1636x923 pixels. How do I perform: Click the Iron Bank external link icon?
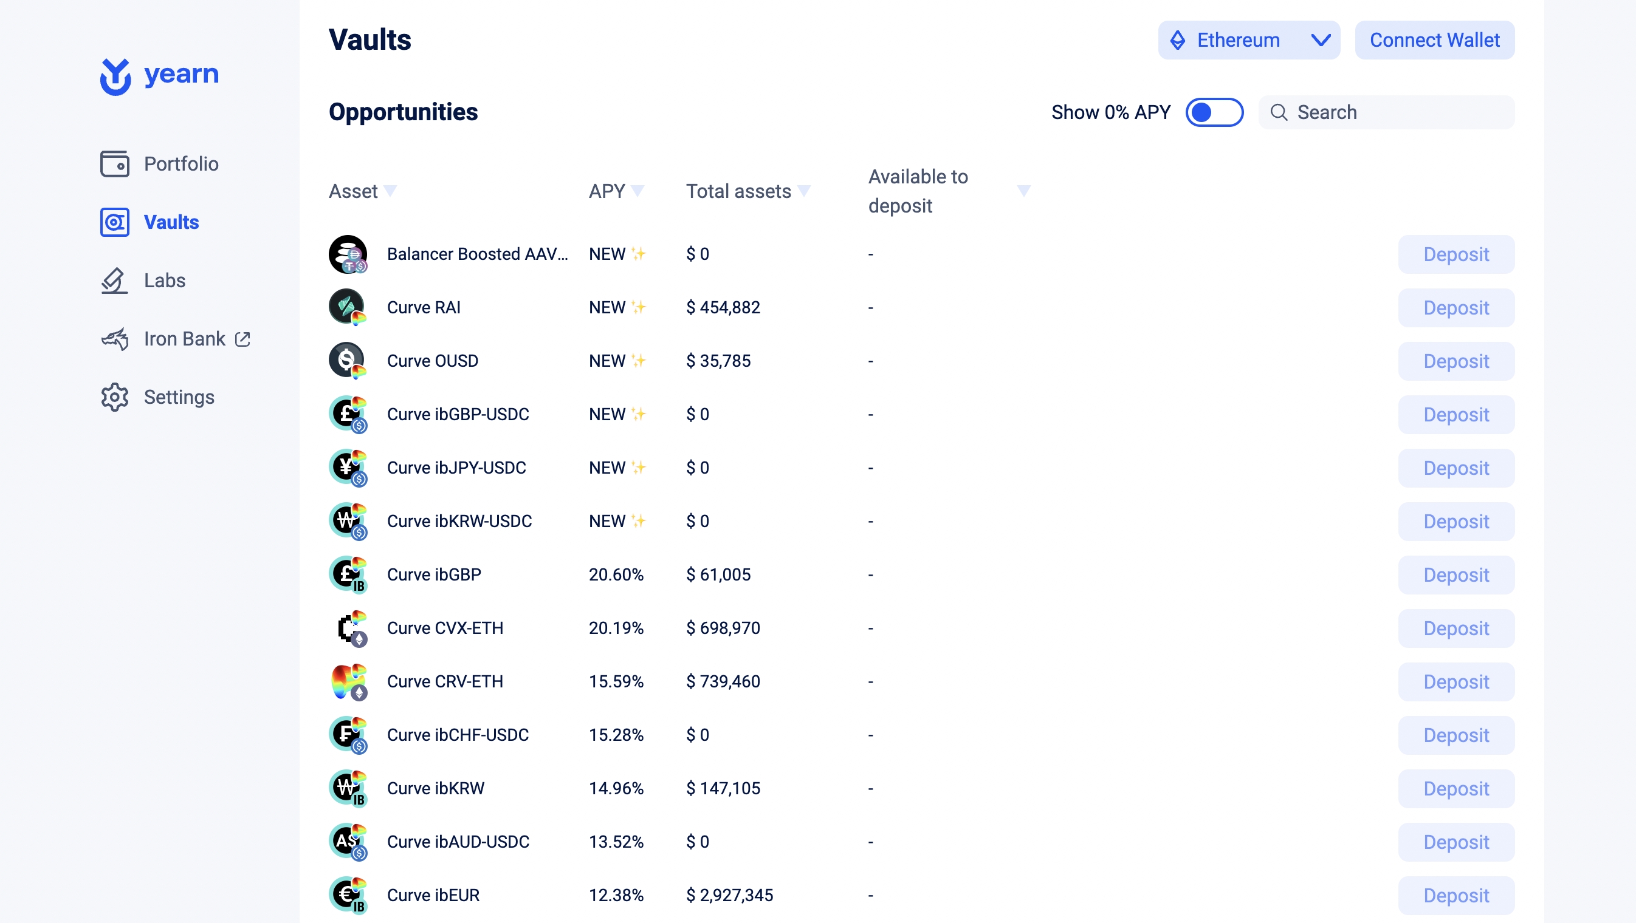pos(242,339)
